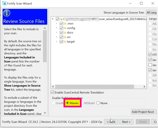Expand the docs folder node

coord(56,33)
